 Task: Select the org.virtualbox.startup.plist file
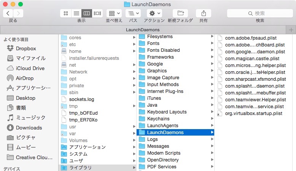(254, 113)
